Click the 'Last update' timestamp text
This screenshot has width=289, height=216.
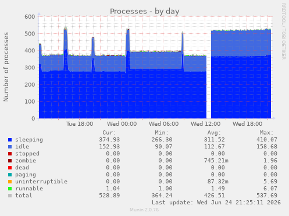click(216, 203)
